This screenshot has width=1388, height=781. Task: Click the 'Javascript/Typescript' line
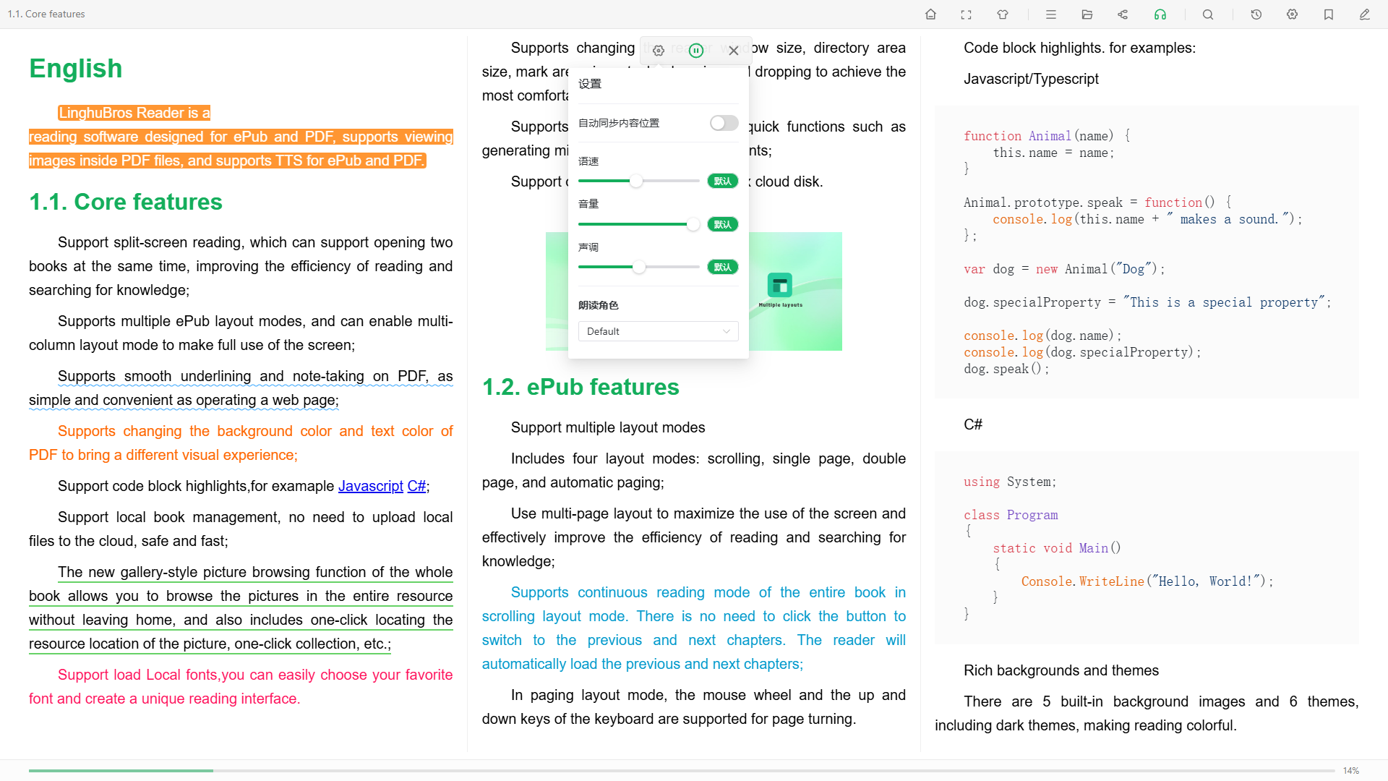pyautogui.click(x=1031, y=79)
